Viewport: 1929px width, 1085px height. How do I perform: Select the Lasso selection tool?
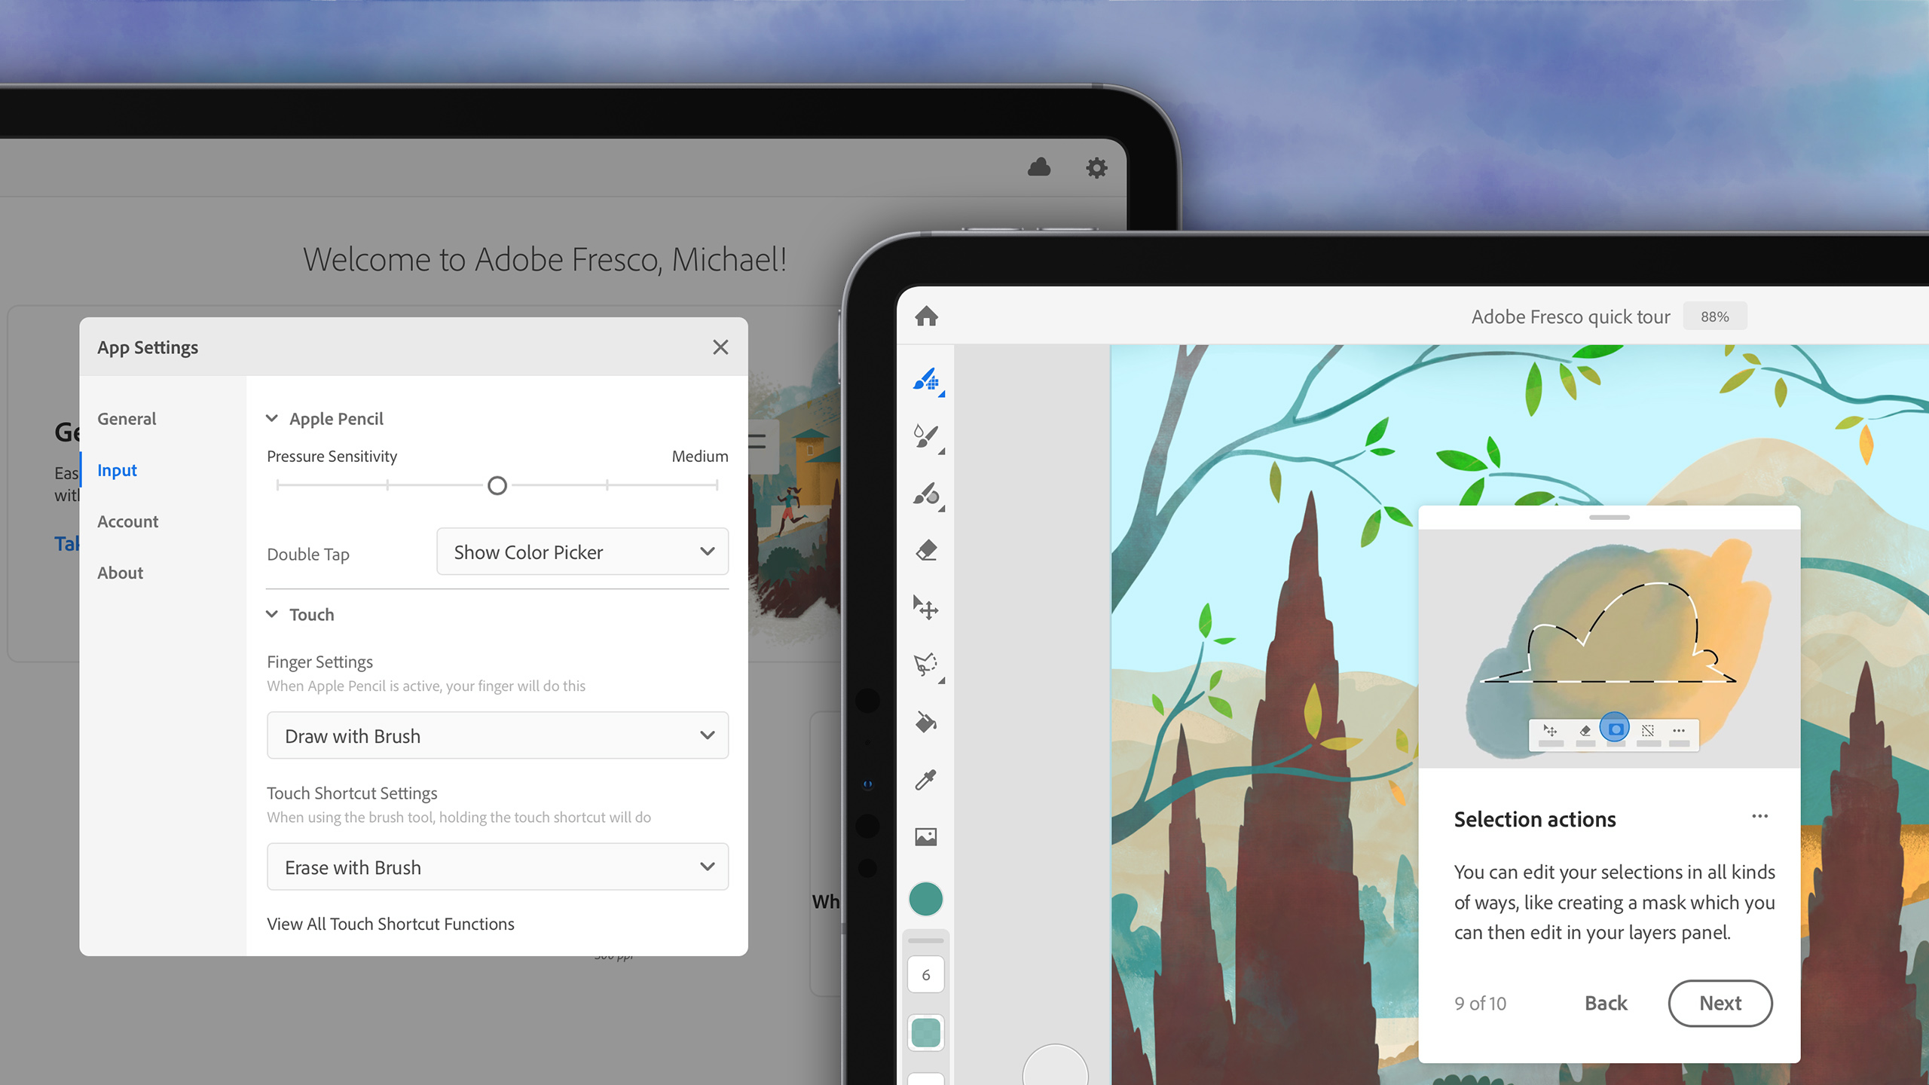[x=926, y=665]
